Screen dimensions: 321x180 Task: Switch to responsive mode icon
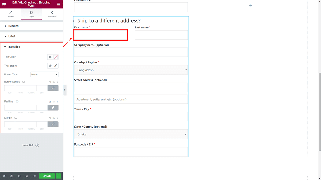point(27,176)
